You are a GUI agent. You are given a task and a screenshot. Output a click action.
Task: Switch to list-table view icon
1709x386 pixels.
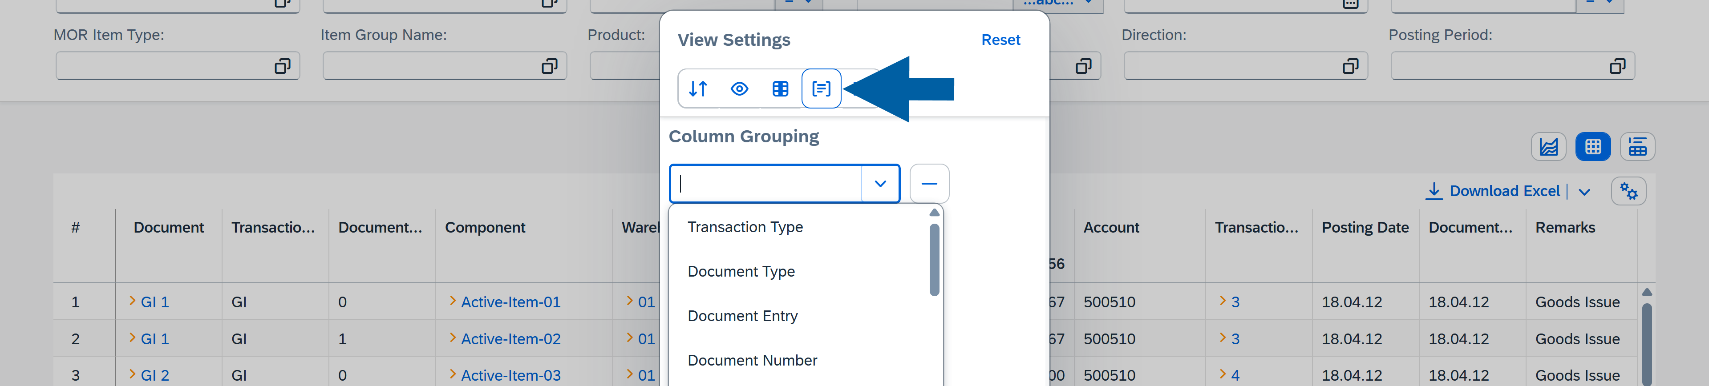tap(1637, 147)
